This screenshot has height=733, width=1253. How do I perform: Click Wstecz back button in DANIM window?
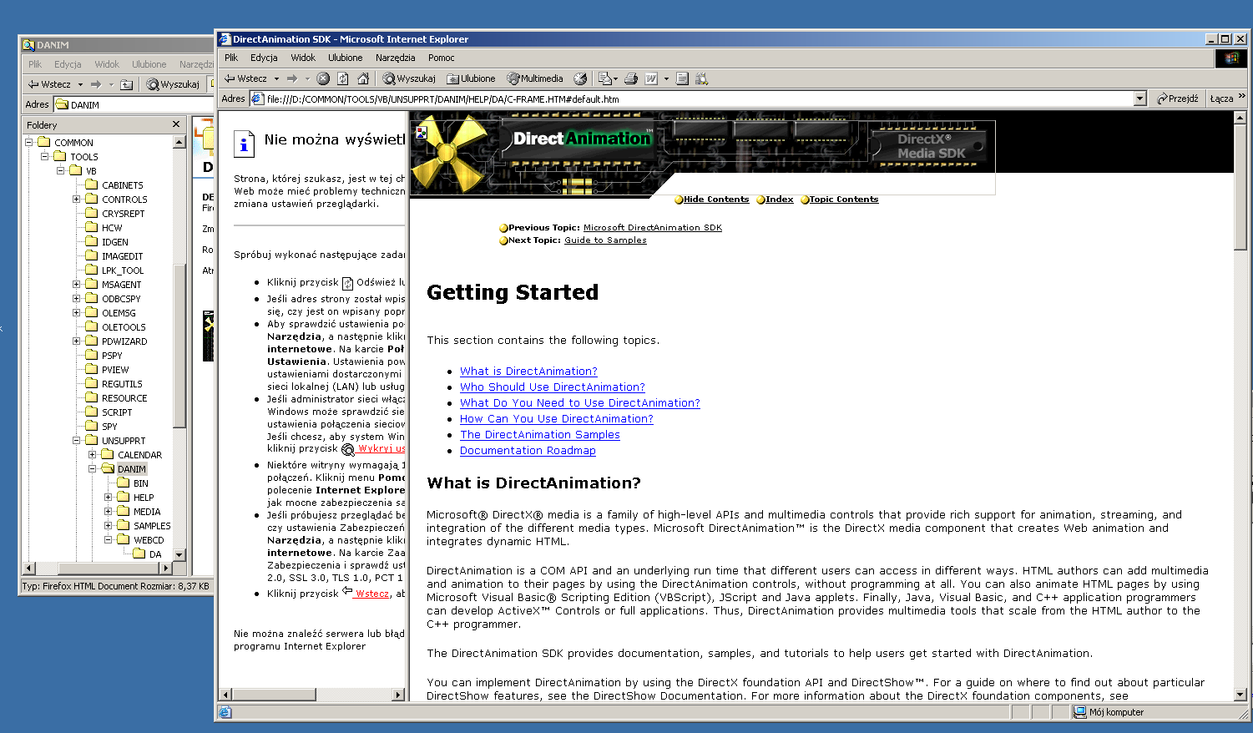point(49,84)
